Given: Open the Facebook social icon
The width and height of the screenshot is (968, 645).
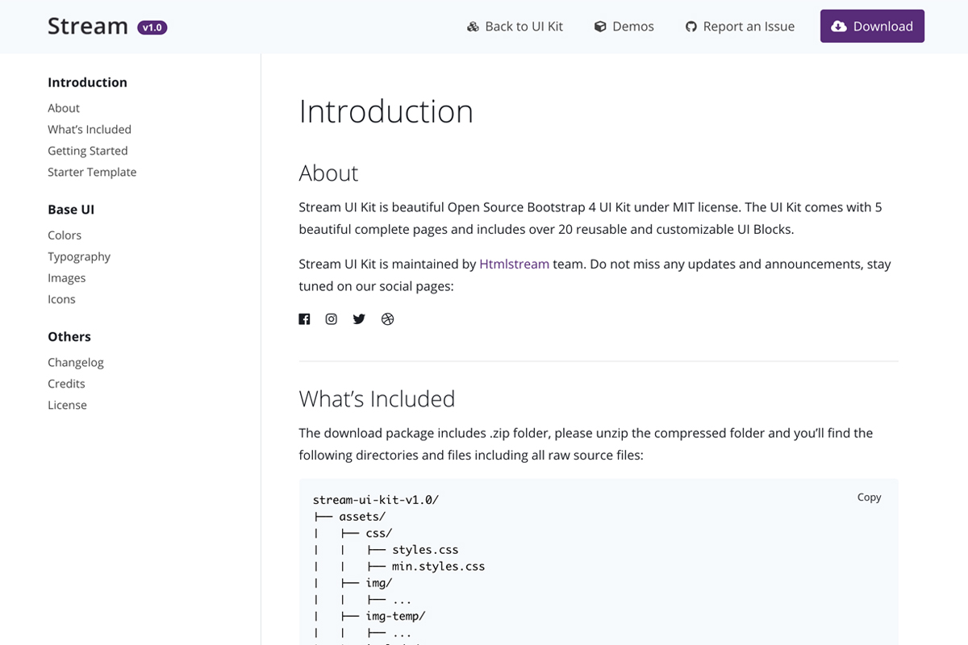Looking at the screenshot, I should point(304,319).
